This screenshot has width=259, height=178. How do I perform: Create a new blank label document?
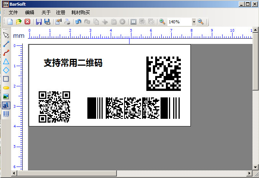coord(10,22)
